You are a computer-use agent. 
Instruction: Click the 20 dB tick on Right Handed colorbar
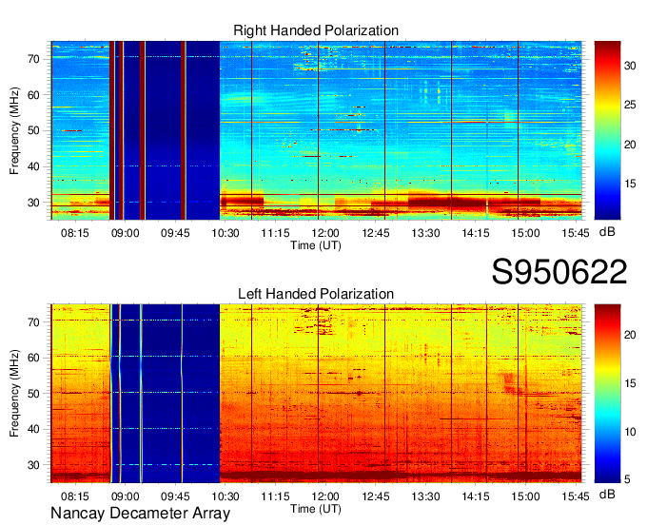tap(630, 145)
